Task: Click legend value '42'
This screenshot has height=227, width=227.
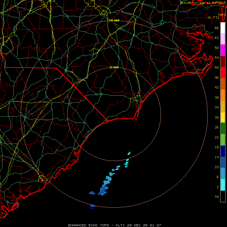Action: [x=217, y=88]
